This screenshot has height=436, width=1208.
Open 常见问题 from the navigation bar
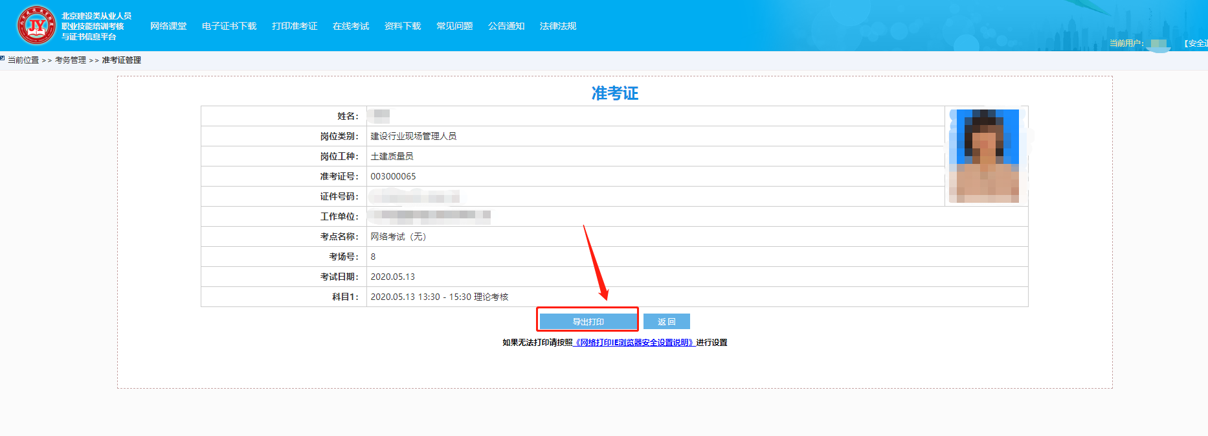[x=454, y=26]
